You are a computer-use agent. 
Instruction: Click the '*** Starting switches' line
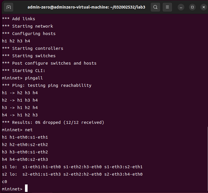[29, 56]
